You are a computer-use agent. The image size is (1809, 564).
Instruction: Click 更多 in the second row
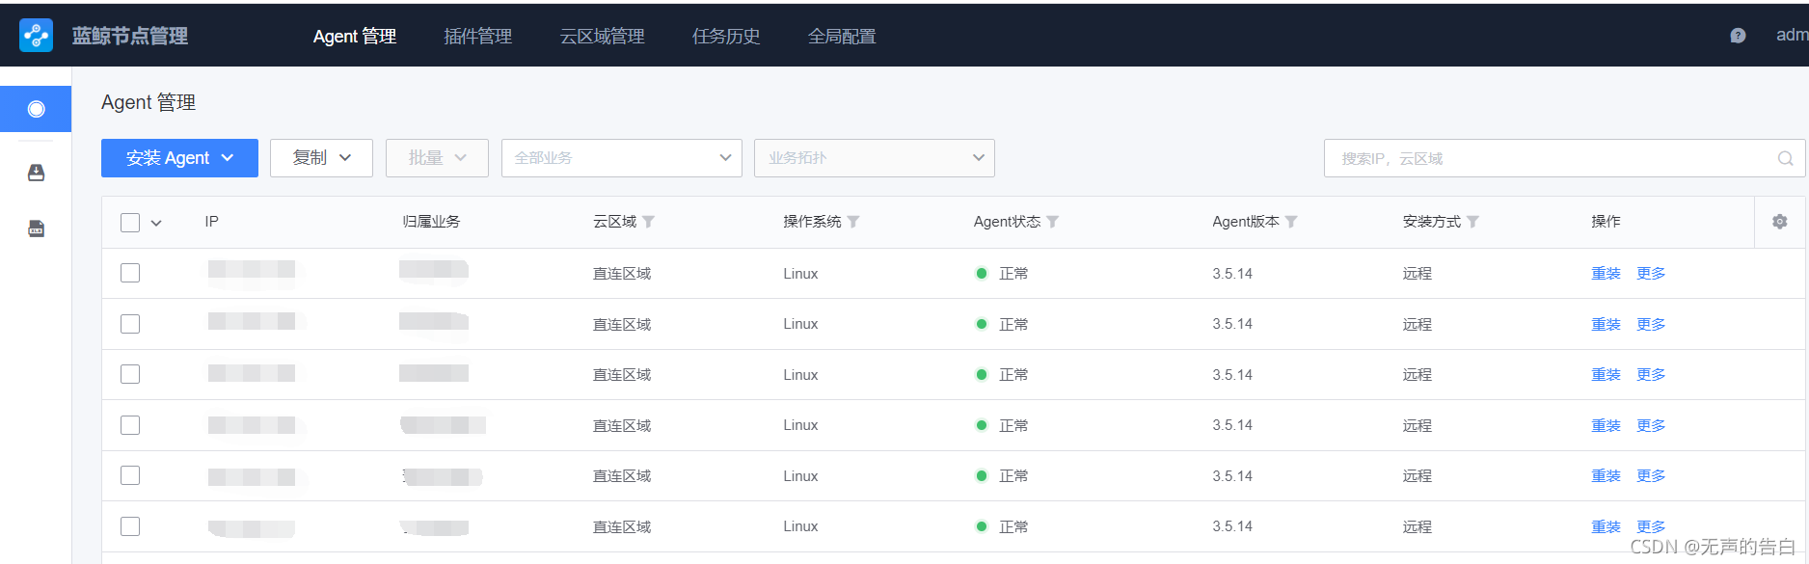tap(1651, 324)
